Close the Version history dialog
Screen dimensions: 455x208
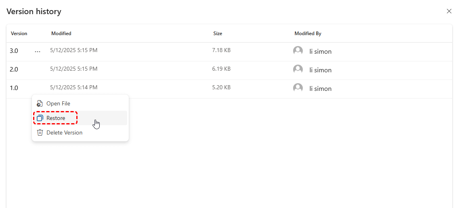[449, 11]
